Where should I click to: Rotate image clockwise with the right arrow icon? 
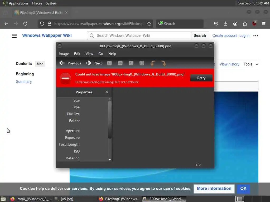pyautogui.click(x=163, y=63)
